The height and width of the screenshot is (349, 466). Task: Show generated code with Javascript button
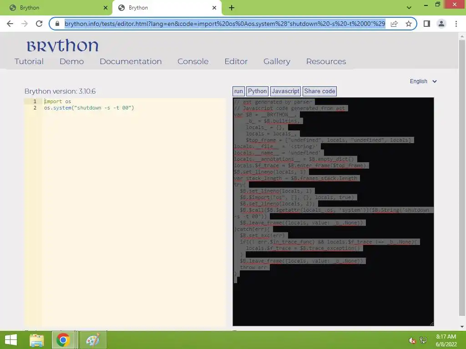click(x=286, y=91)
